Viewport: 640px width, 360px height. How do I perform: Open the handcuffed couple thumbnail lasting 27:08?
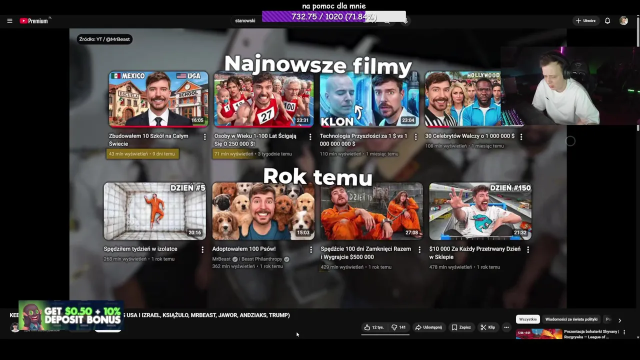[371, 211]
